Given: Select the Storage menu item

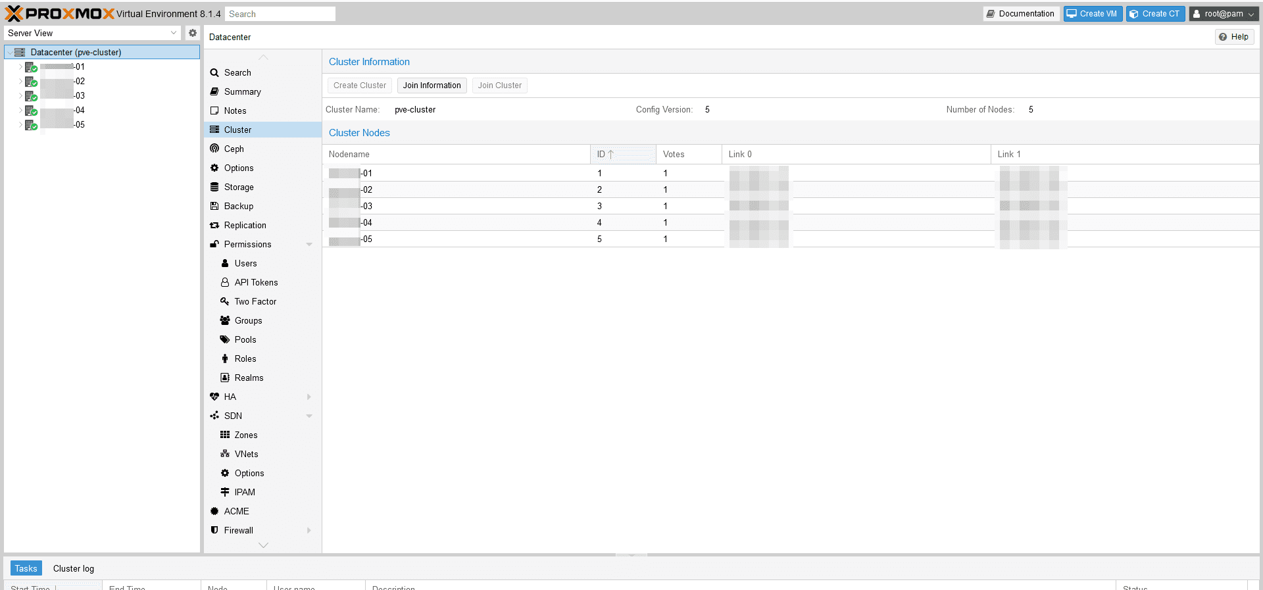Looking at the screenshot, I should [x=262, y=187].
